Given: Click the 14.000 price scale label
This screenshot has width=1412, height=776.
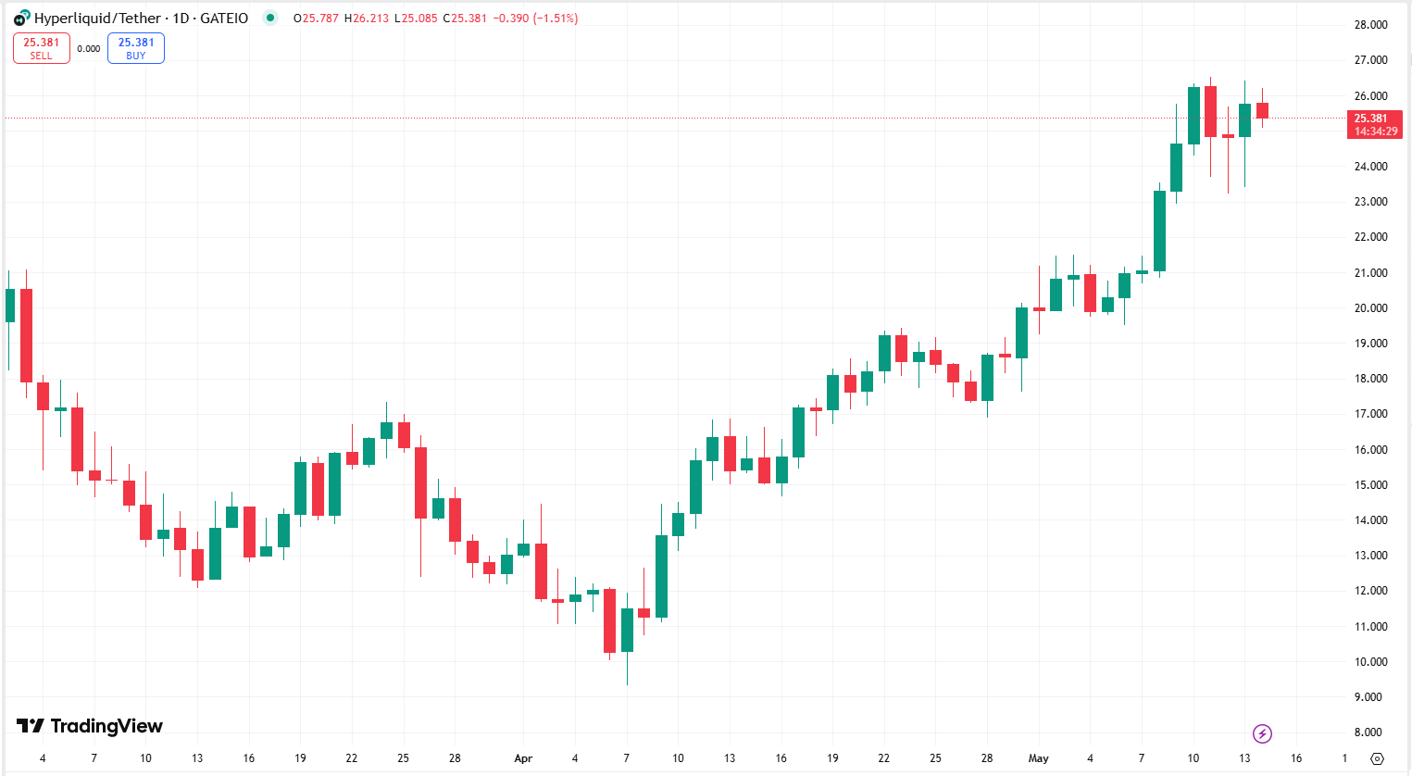Looking at the screenshot, I should 1370,520.
